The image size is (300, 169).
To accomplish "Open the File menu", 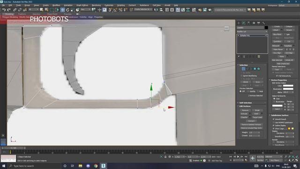I will [x=3, y=5].
